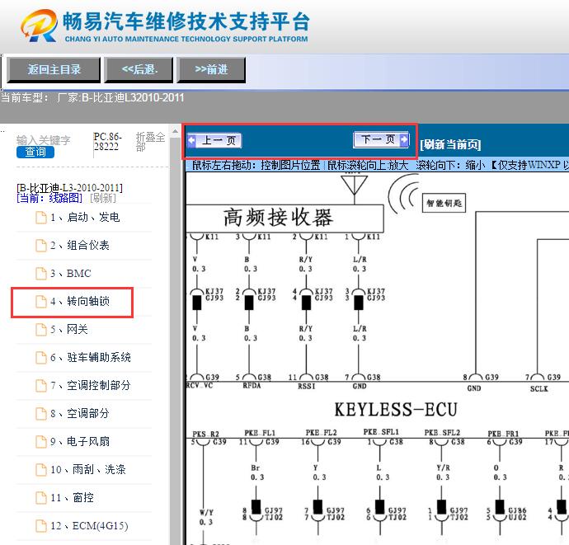Screen dimensions: 569x545
Task: Click the RSSI pin label
Action: 306,387
